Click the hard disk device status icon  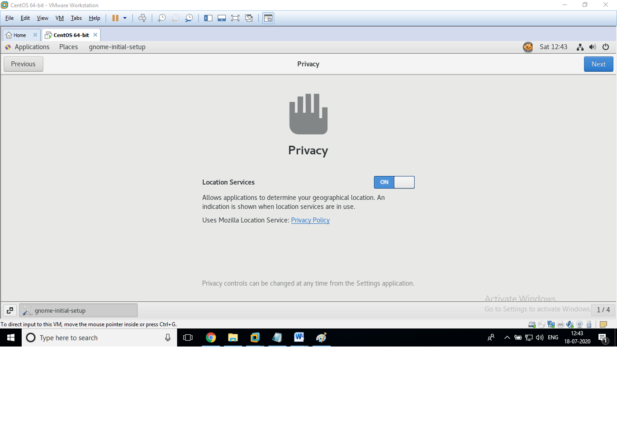pos(532,324)
